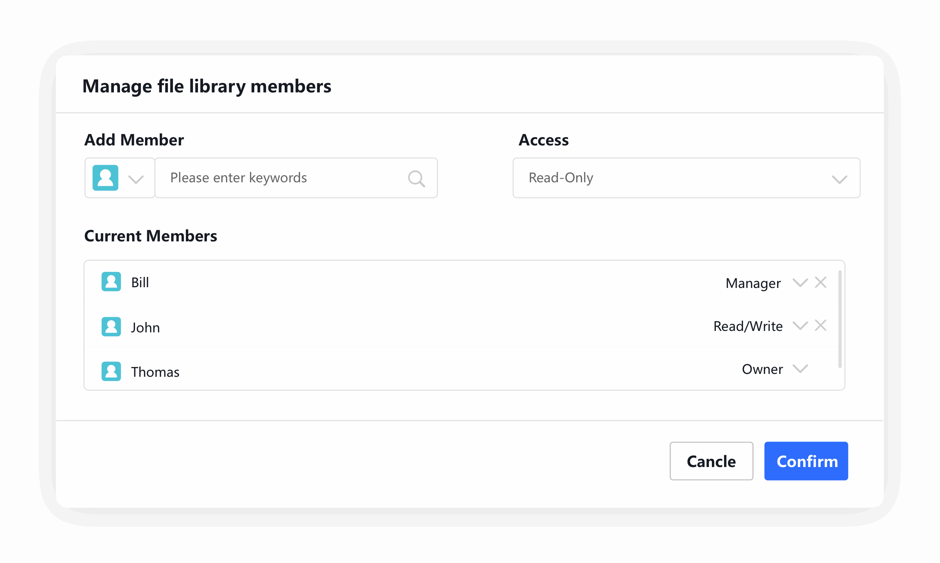Remove Bill from members list
940x563 pixels.
click(820, 282)
